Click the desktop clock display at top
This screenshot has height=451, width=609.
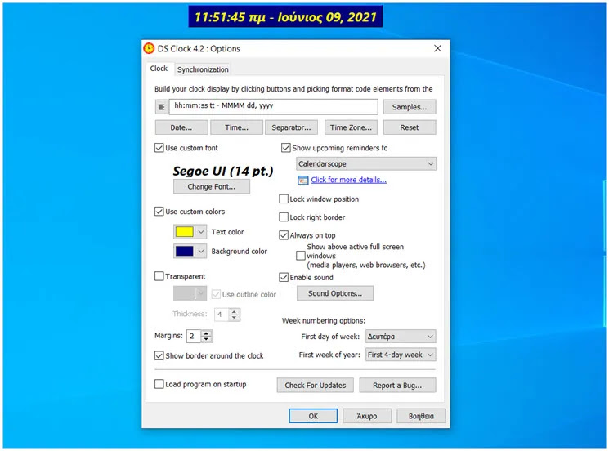(285, 16)
